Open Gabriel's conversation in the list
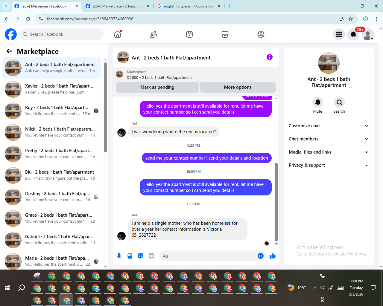 click(x=51, y=240)
